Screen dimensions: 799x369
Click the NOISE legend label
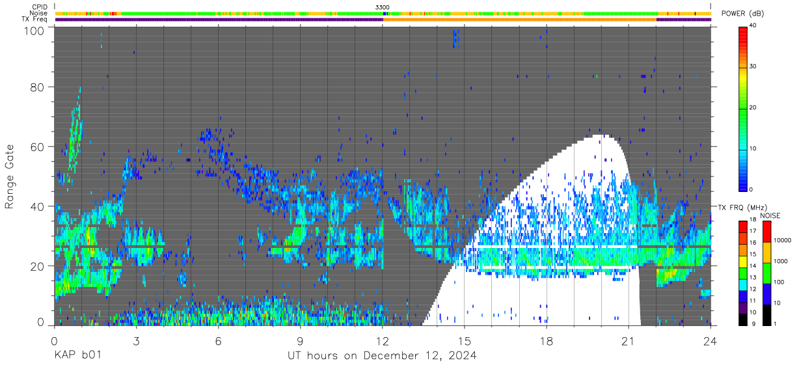click(772, 215)
